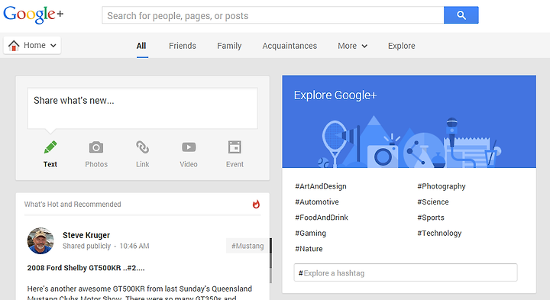The height and width of the screenshot is (300, 550).
Task: Click the red What's Hot flame icon
Action: click(x=256, y=205)
